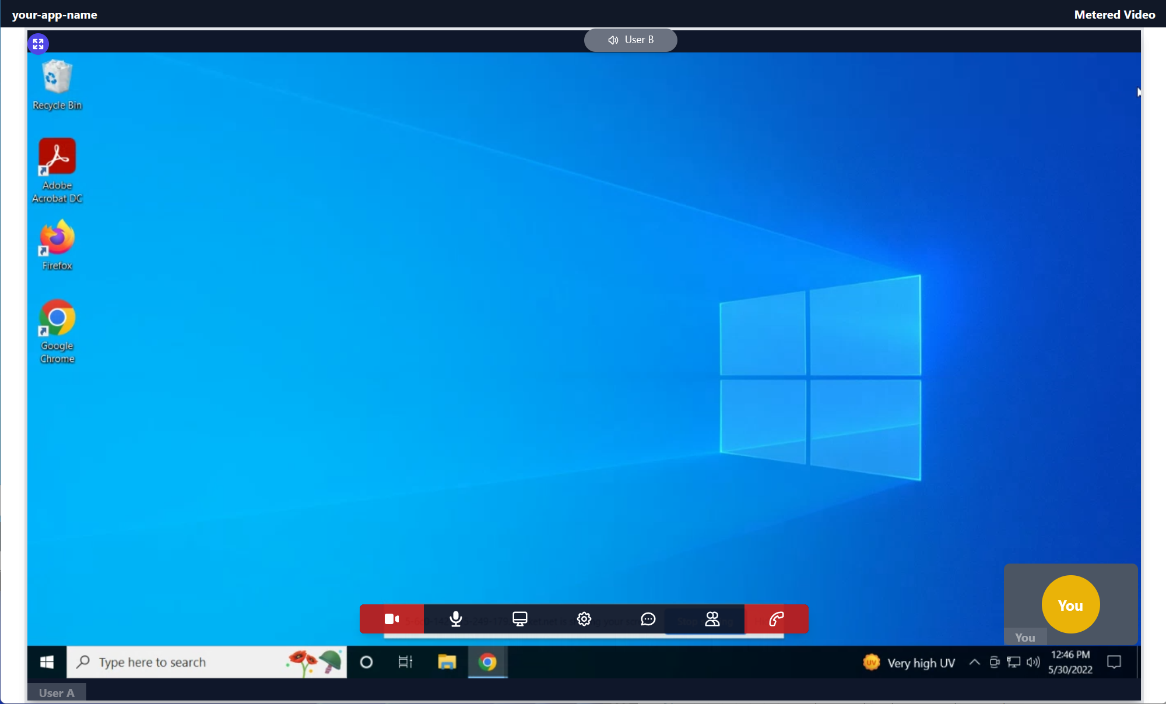Hang up with red phone button
Viewport: 1166px width, 704px height.
pos(776,619)
